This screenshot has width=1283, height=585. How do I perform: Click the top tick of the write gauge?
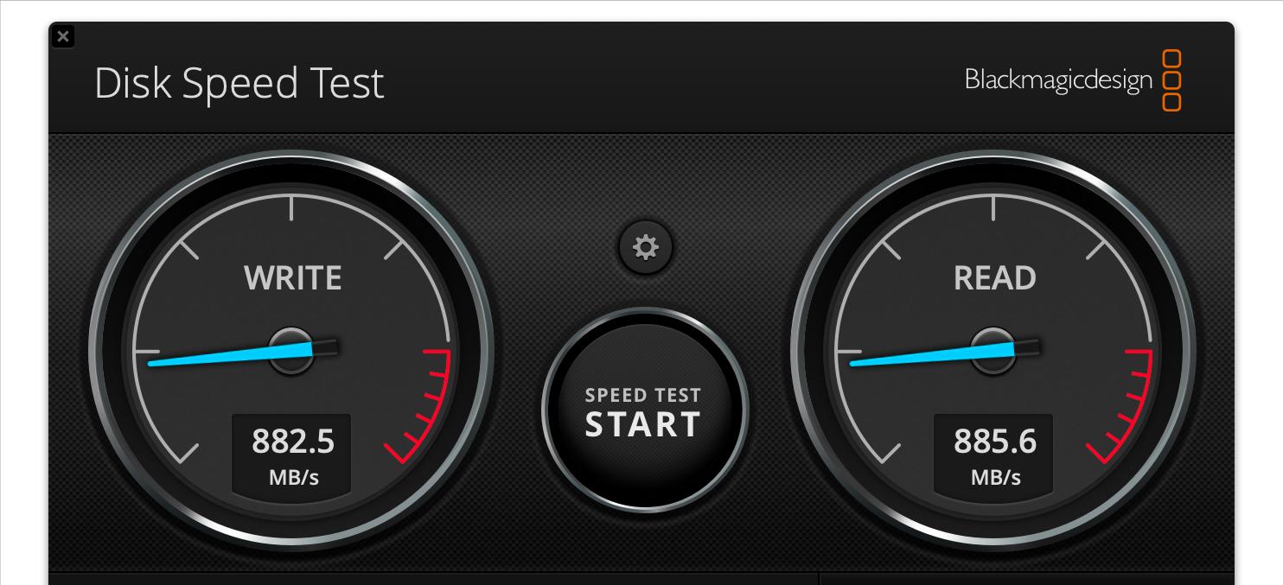pos(292,207)
